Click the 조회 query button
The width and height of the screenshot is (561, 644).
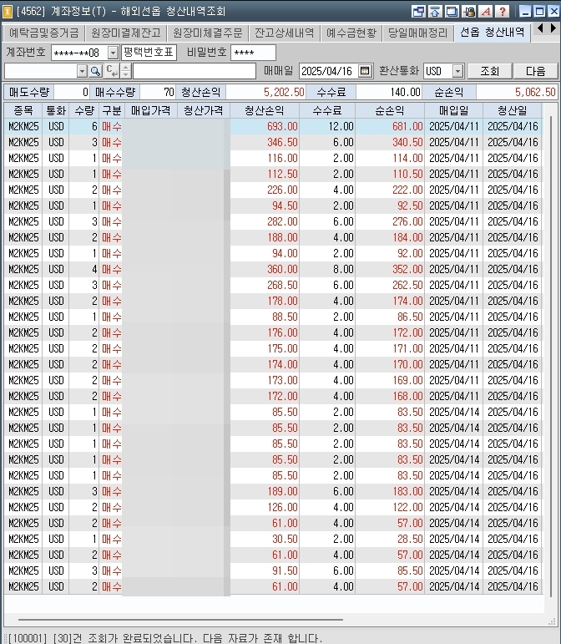[489, 71]
